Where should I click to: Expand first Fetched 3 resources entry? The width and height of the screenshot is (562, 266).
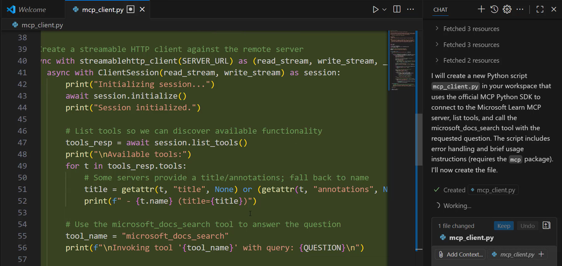tap(471, 29)
